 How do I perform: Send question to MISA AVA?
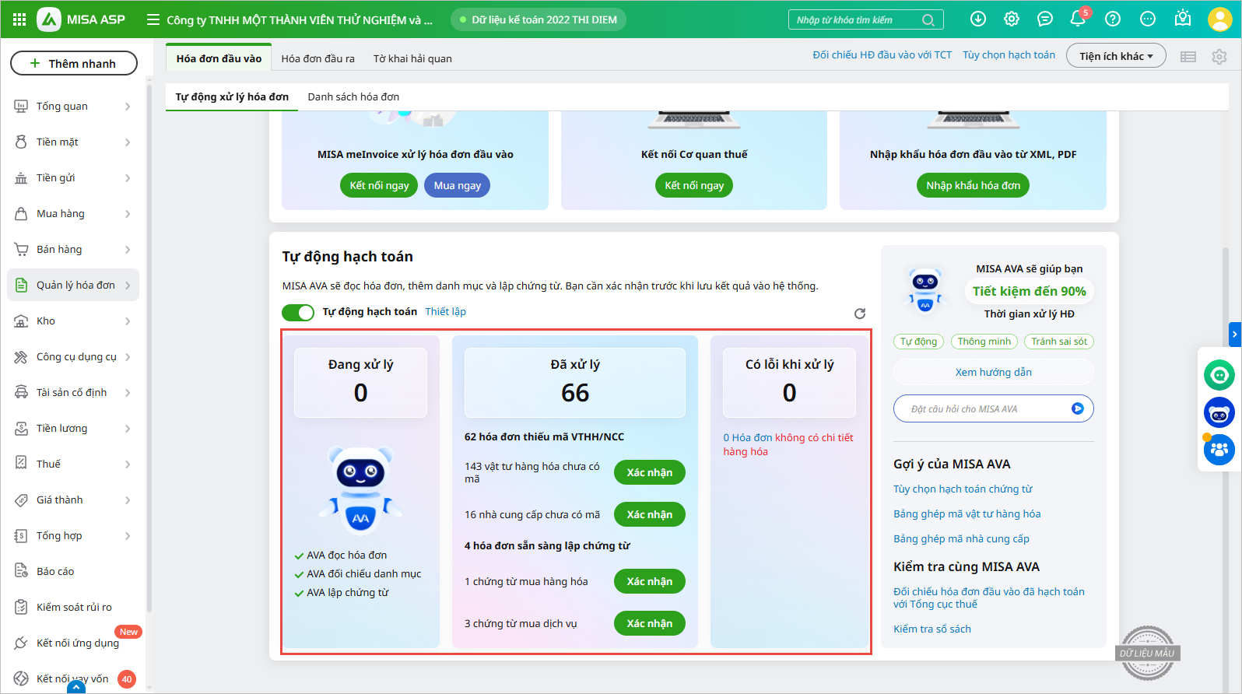(x=1077, y=409)
